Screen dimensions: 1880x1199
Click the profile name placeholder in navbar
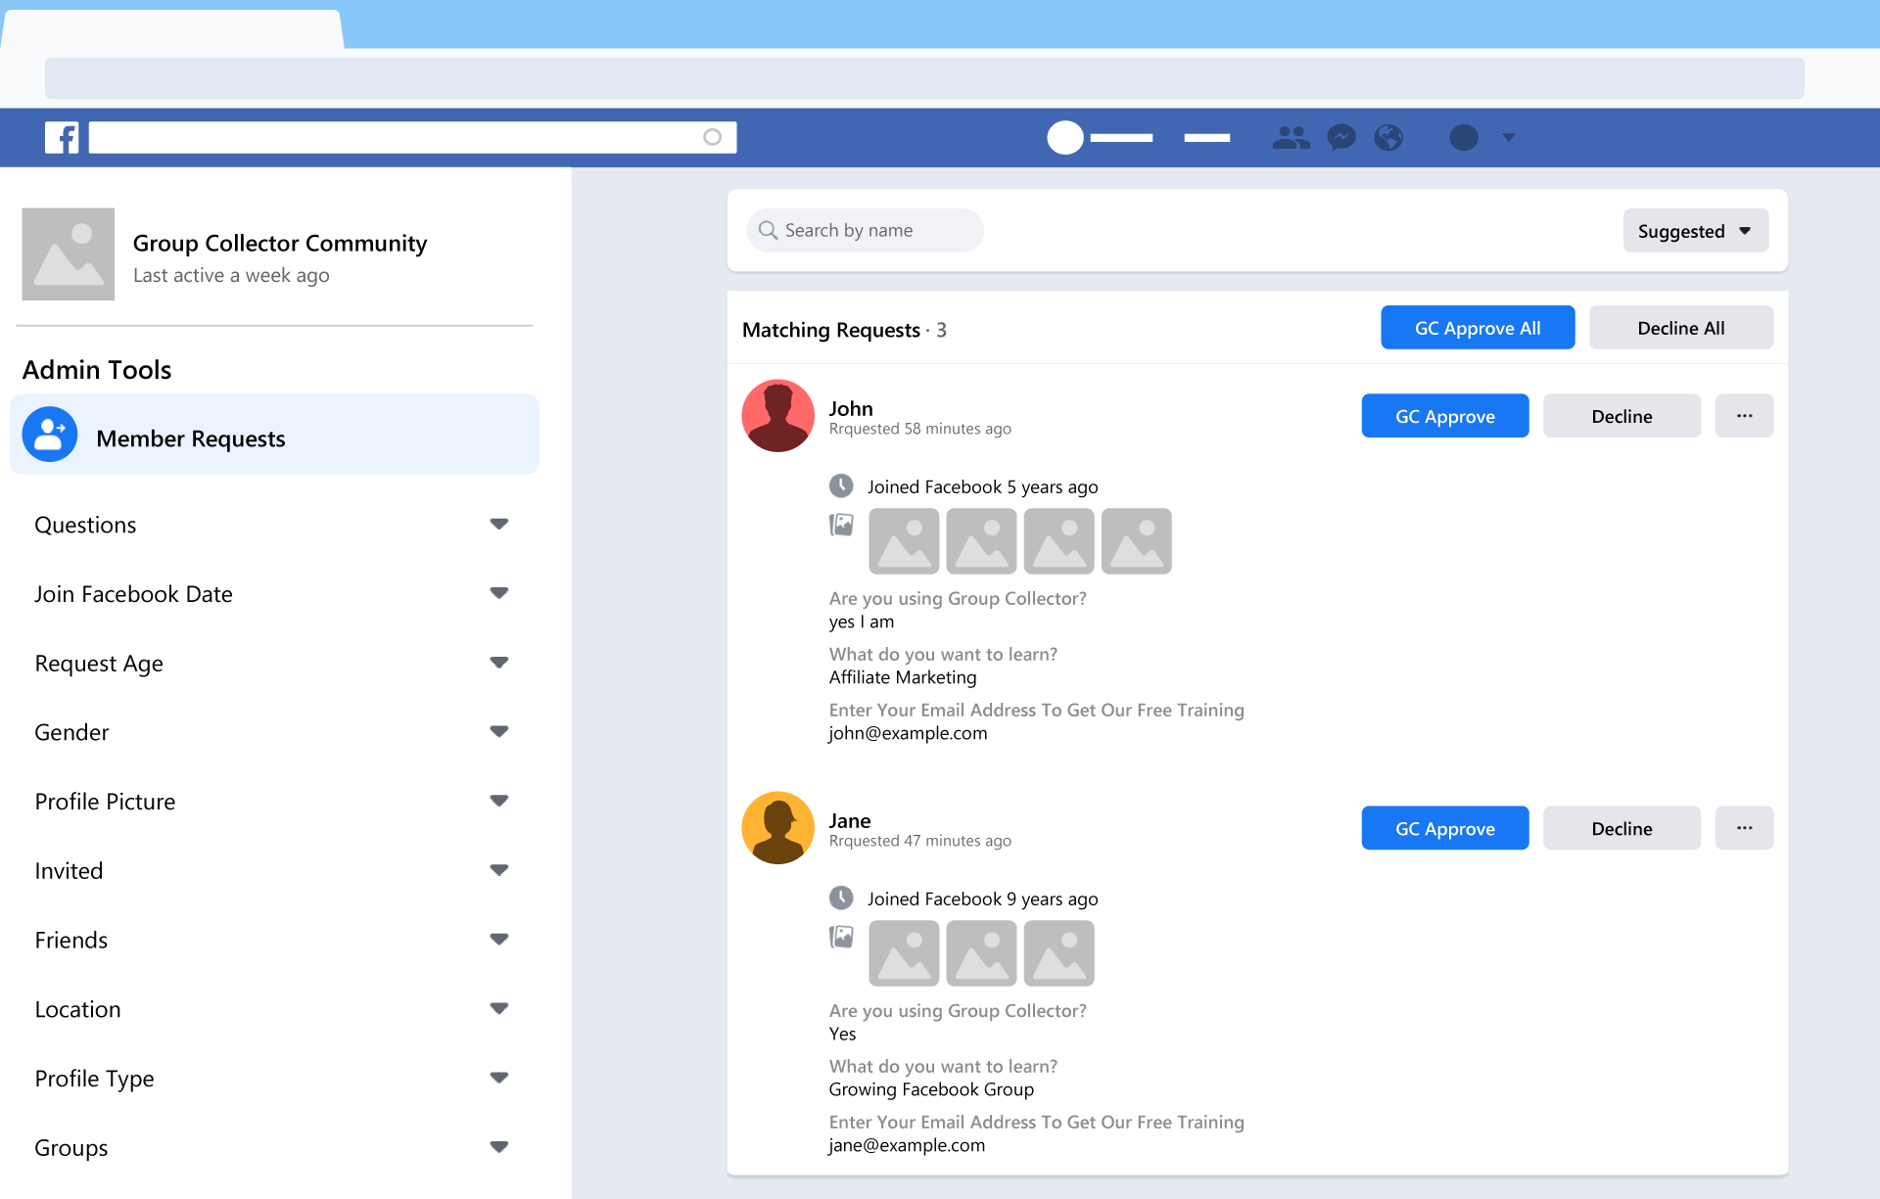[1121, 138]
